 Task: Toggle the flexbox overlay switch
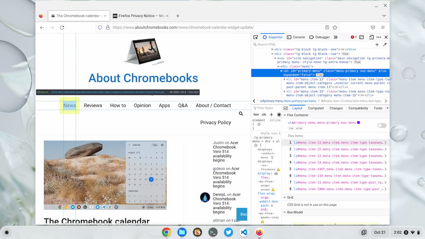382,125
